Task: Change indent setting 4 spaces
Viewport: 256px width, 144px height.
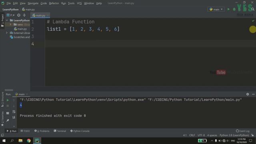Action: click(x=212, y=135)
